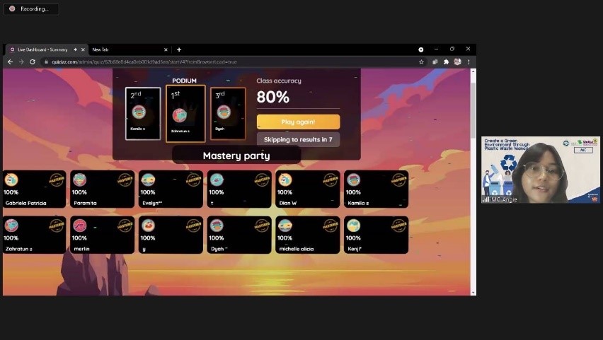Click the Recording indicator
The height and width of the screenshot is (340, 603).
31,9
